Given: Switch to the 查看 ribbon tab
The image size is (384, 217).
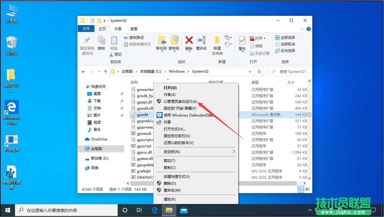Looking at the screenshot, I should [134, 29].
